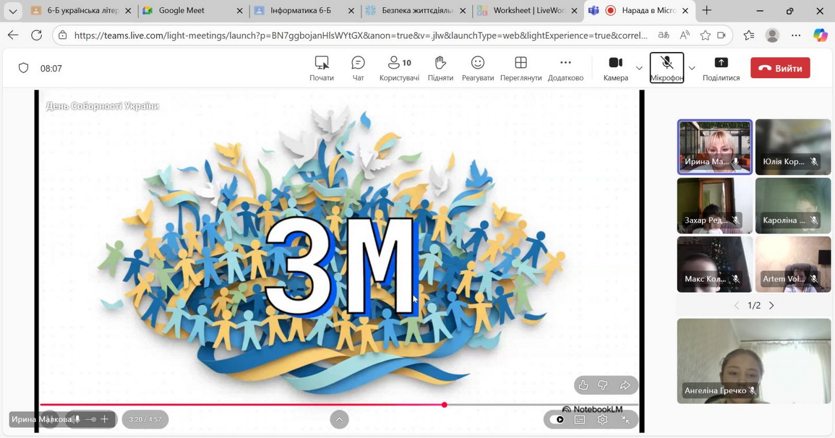Select Ангеліна Гречко's video tile
The width and height of the screenshot is (835, 438).
point(753,361)
